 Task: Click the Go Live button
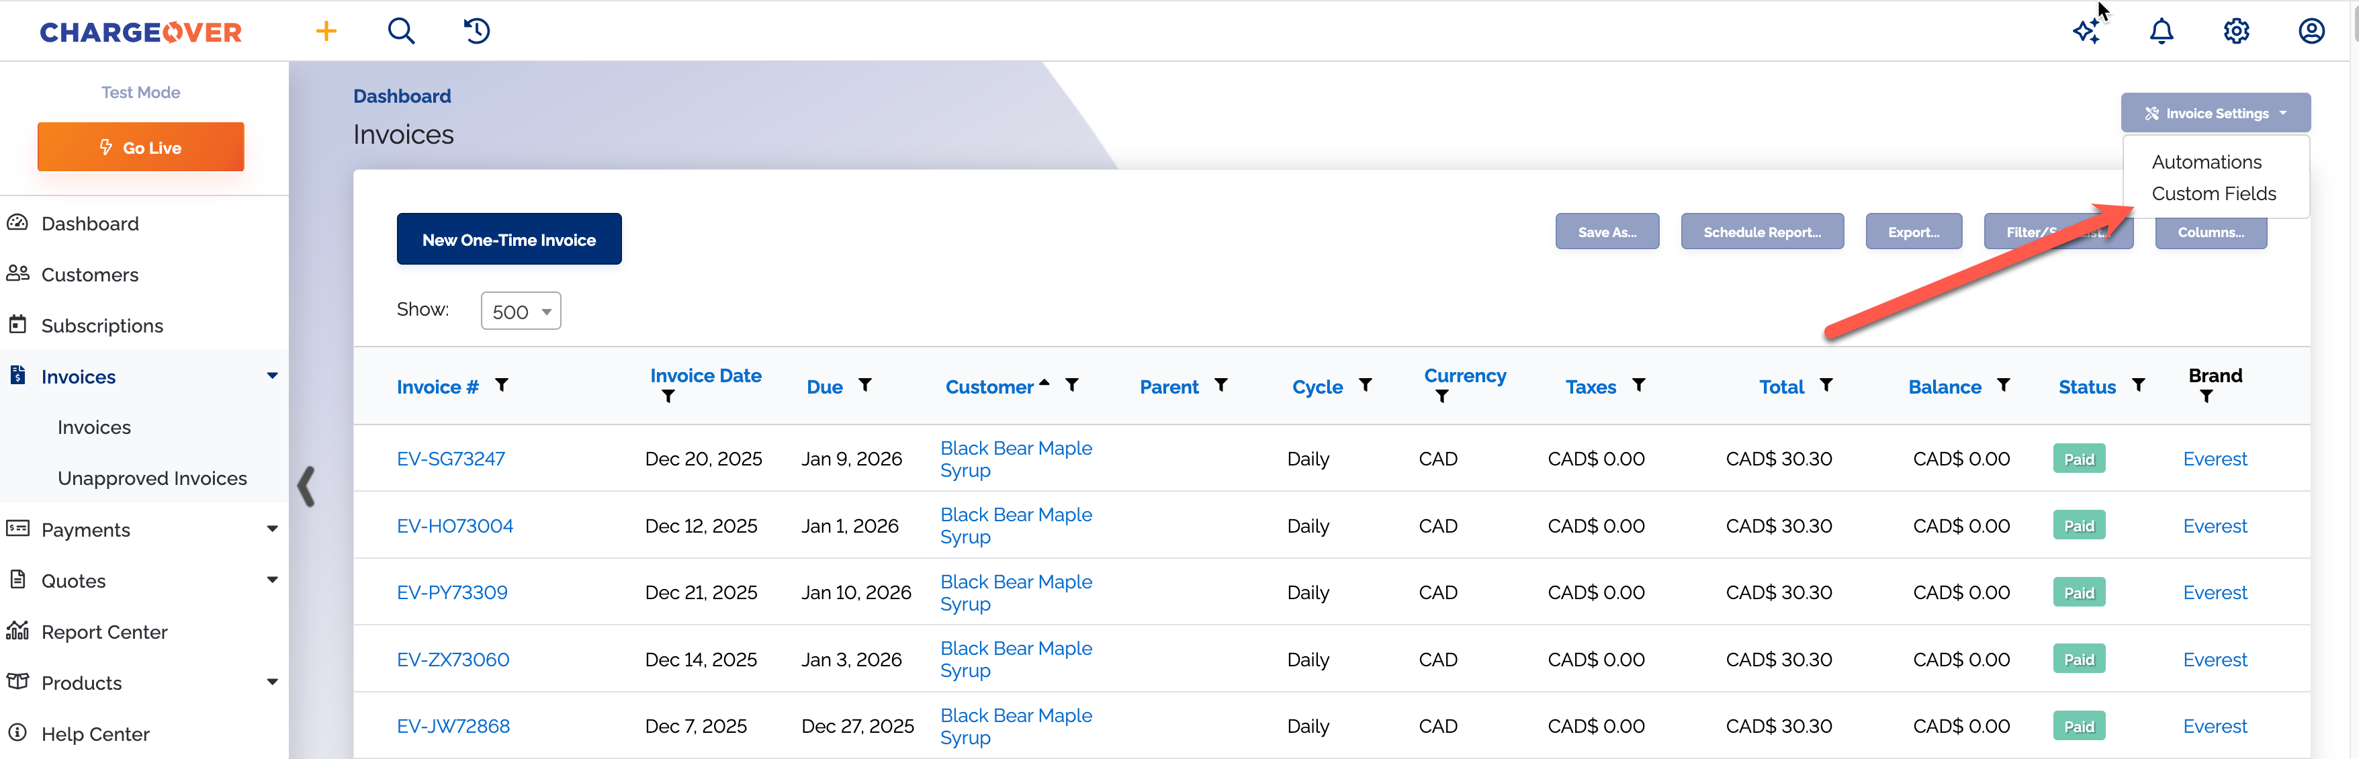coord(141,147)
